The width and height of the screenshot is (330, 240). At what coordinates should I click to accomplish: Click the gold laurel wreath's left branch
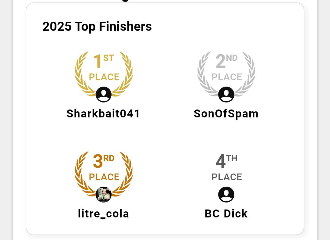click(x=80, y=75)
